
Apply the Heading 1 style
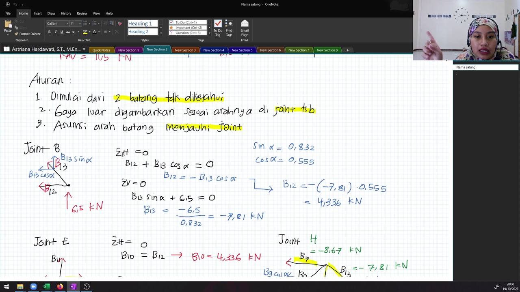coord(143,24)
